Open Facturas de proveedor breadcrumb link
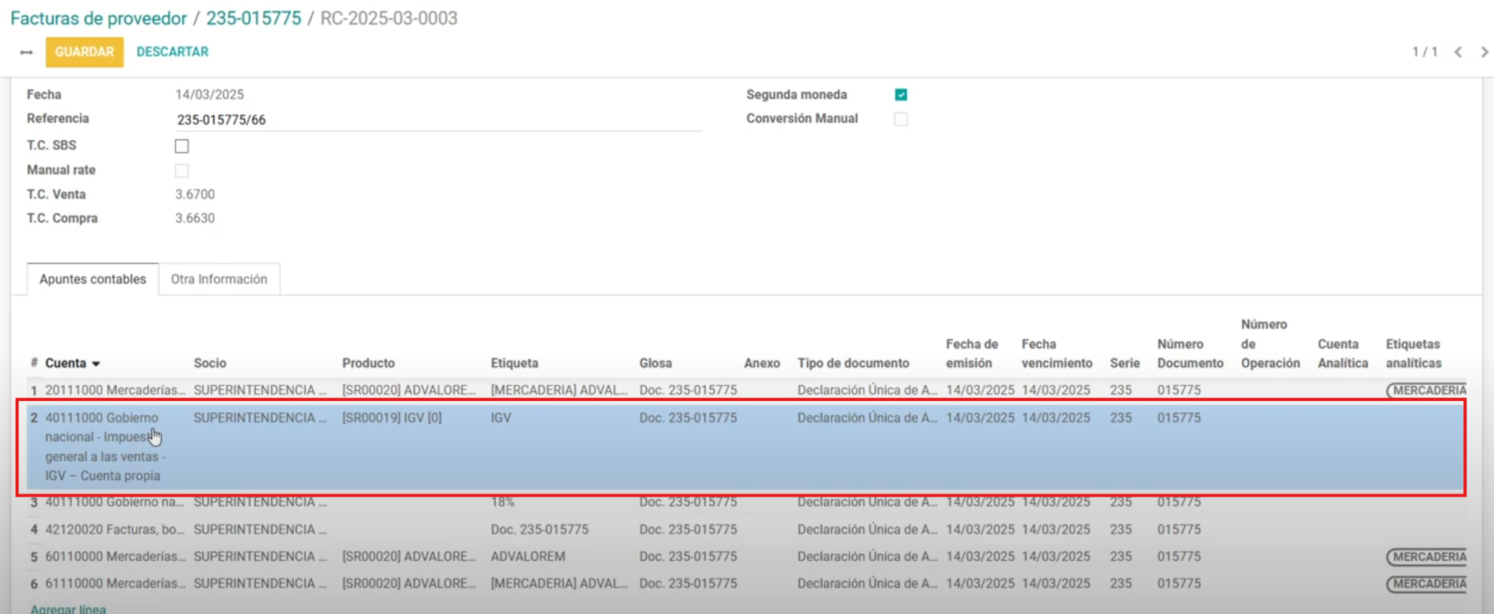Viewport: 1494px width, 614px height. tap(98, 18)
